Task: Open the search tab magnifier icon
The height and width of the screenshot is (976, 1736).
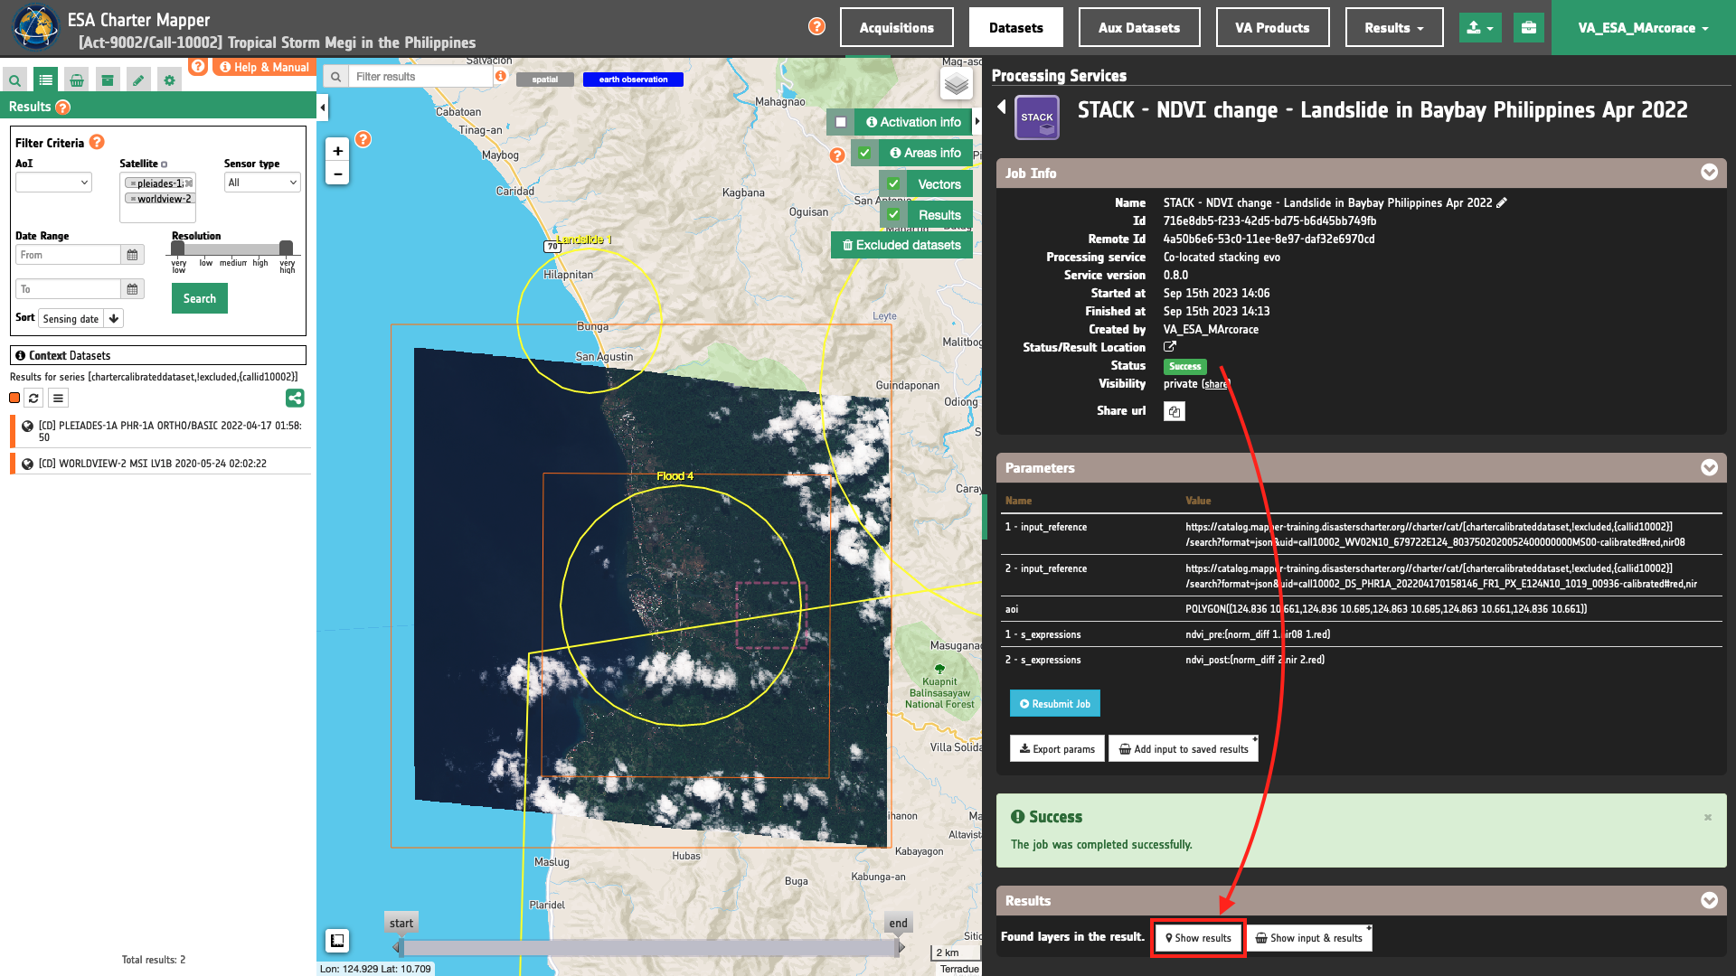Action: pyautogui.click(x=15, y=80)
